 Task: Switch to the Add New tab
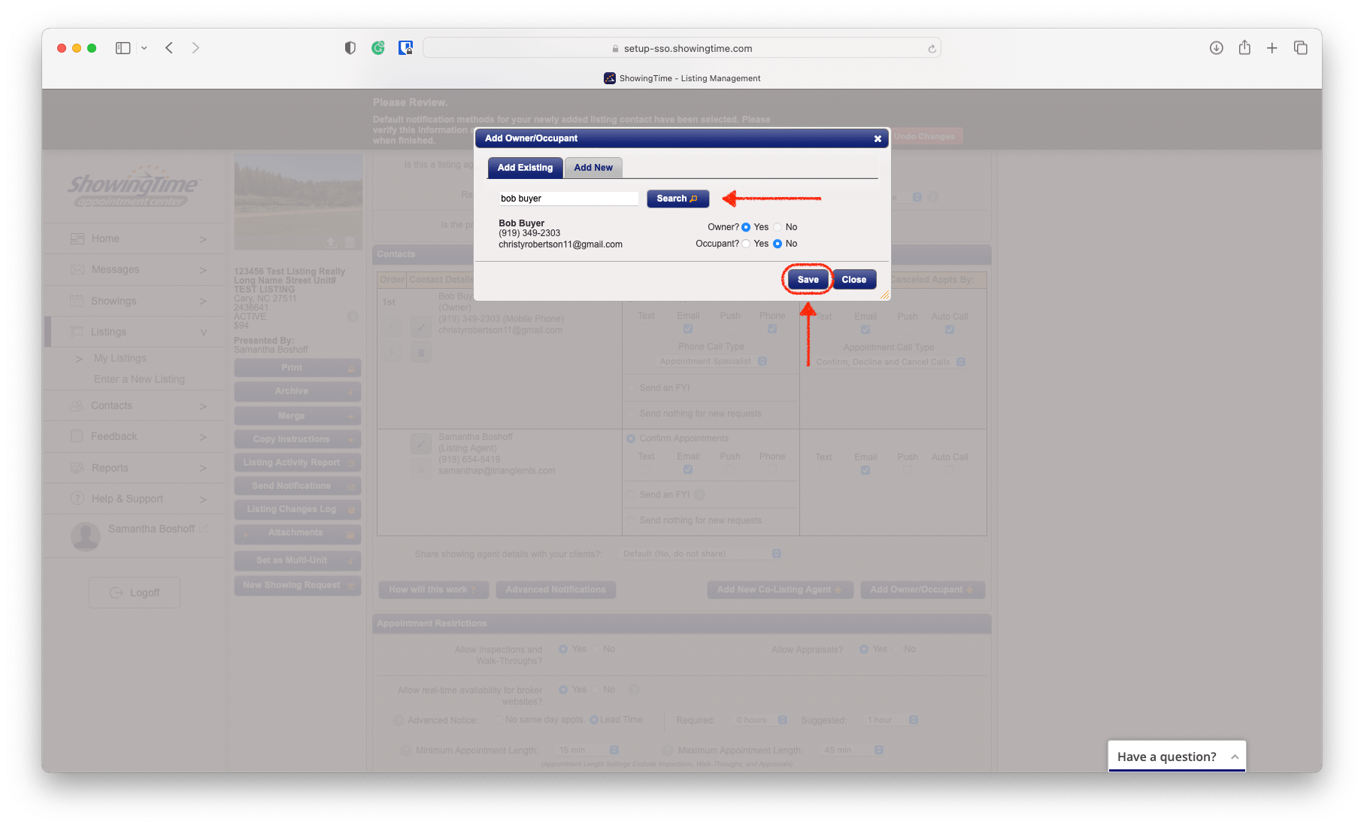click(593, 167)
